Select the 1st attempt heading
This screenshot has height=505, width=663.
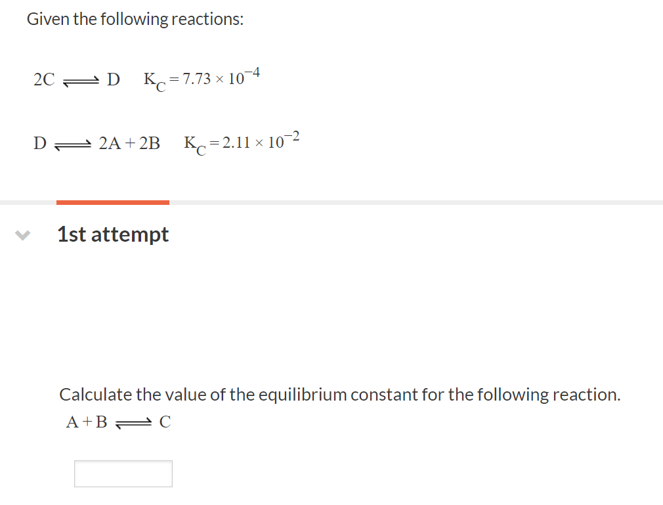[x=112, y=234]
